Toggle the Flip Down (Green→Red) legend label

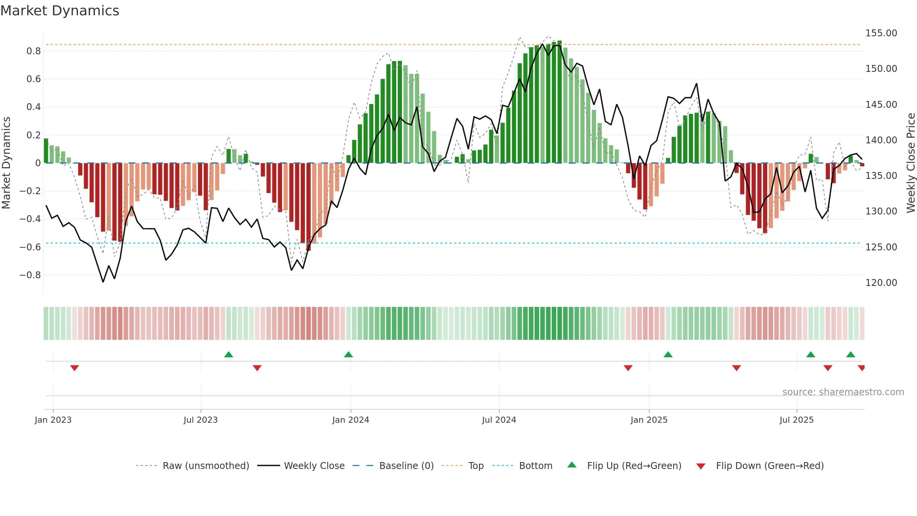(770, 466)
